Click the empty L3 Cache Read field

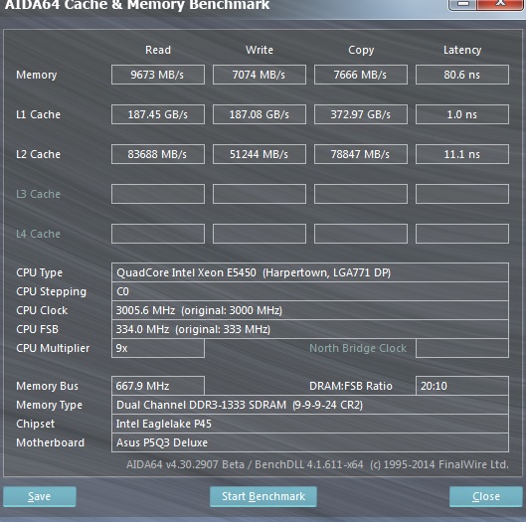(158, 194)
